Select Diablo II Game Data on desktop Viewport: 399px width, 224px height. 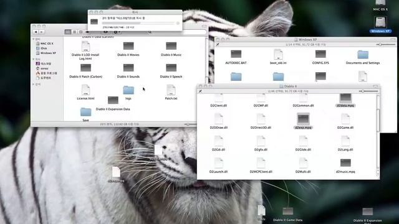288,215
